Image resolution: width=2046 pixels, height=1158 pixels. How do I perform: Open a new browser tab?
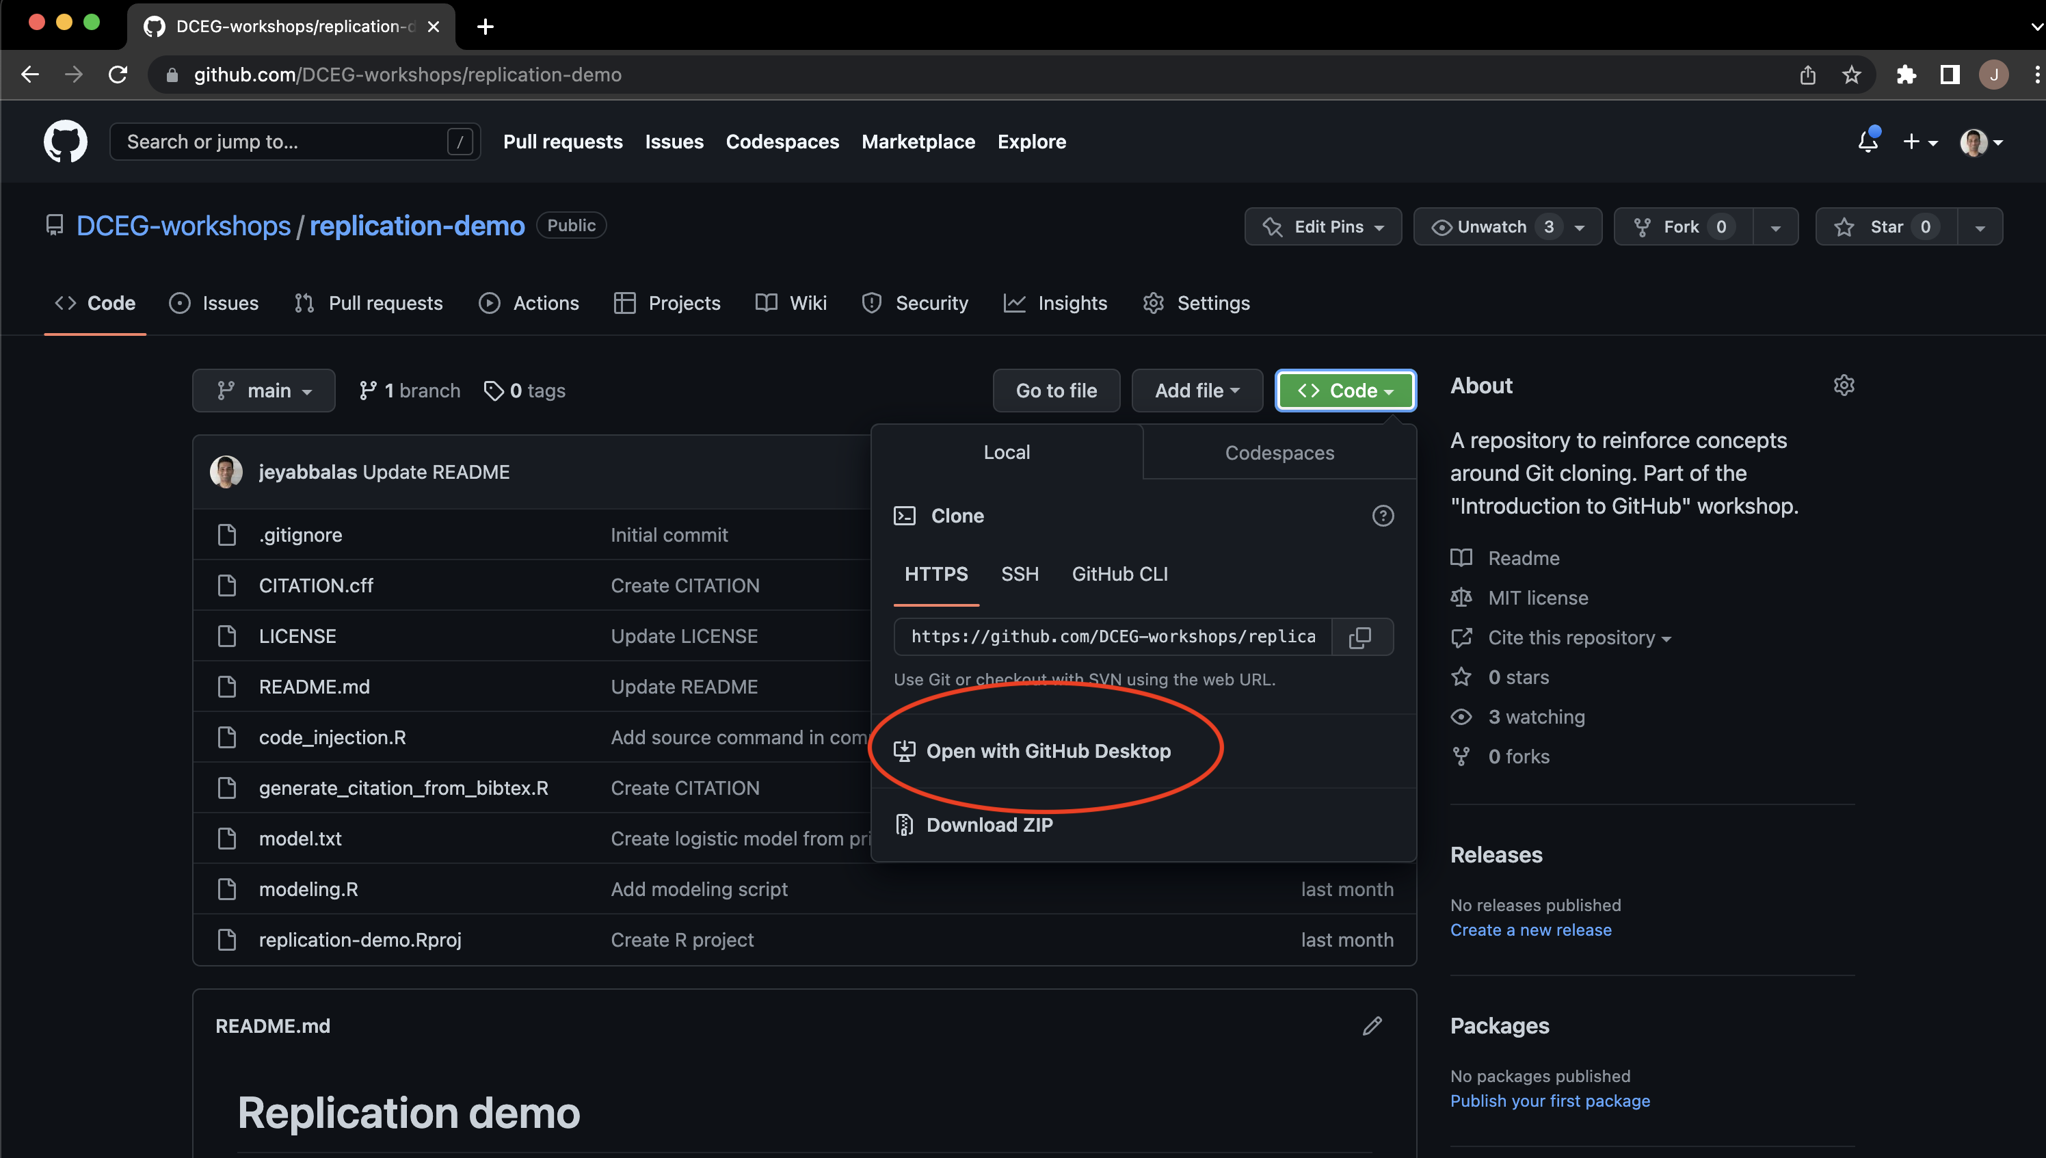click(x=485, y=26)
